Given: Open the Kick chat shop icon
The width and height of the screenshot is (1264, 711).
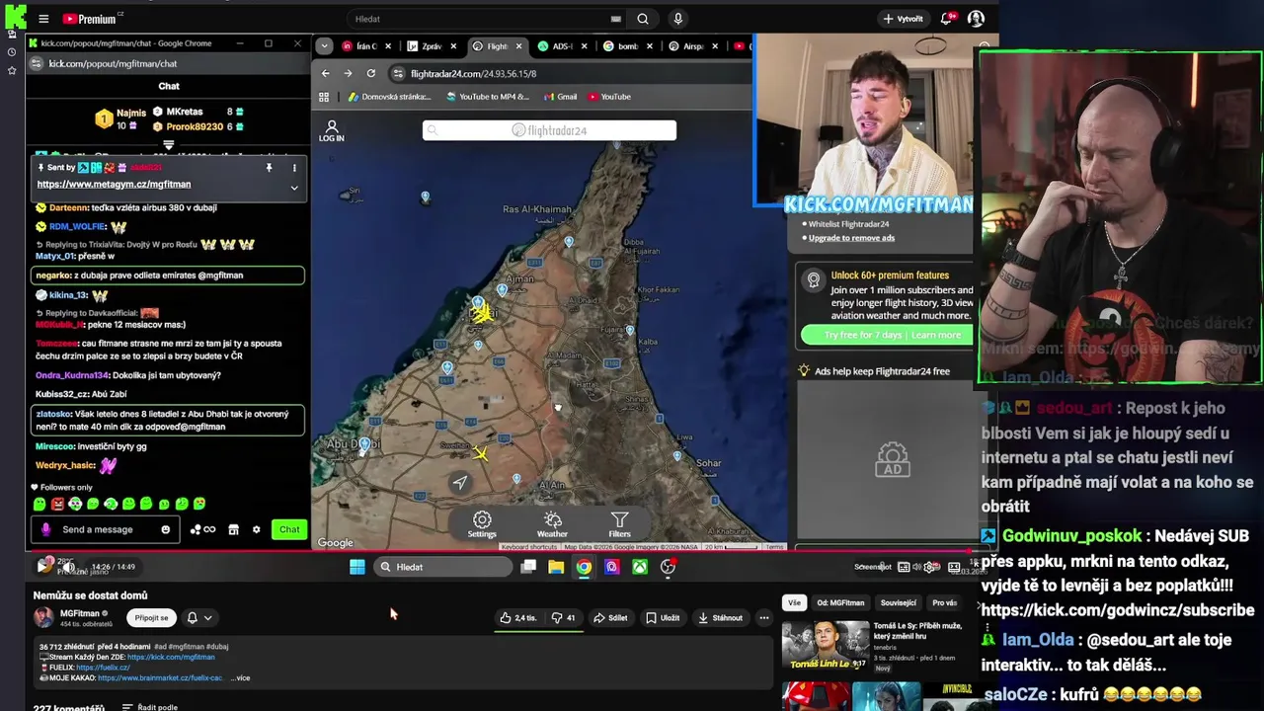Looking at the screenshot, I should (233, 529).
